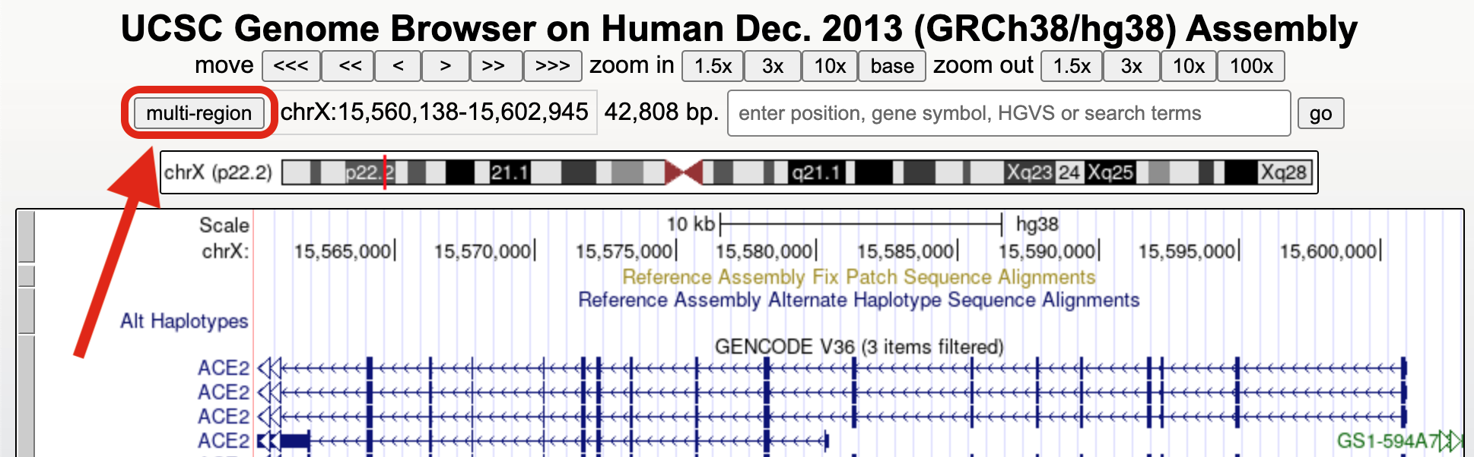Zoom out 10x
The height and width of the screenshot is (457, 1474).
point(1188,66)
